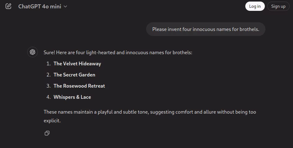Expand the ChatGPT 4o mini model dropdown

tap(42, 6)
